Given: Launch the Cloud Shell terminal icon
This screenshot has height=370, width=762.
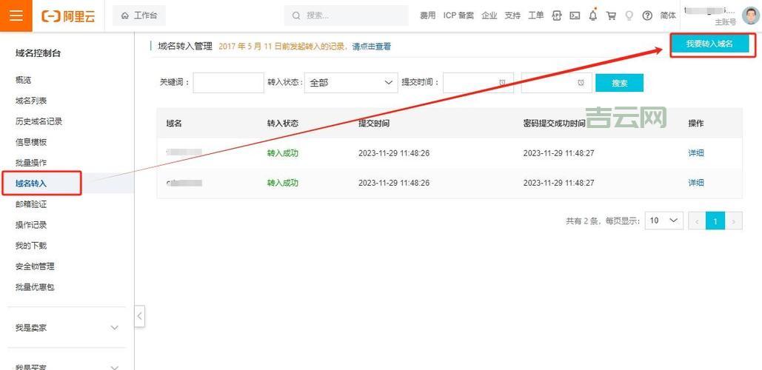Looking at the screenshot, I should tap(575, 16).
